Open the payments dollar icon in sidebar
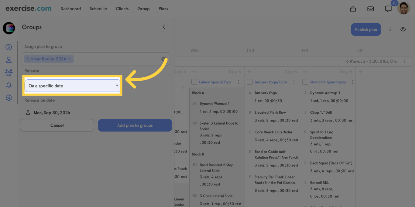The image size is (415, 207). (x=9, y=47)
